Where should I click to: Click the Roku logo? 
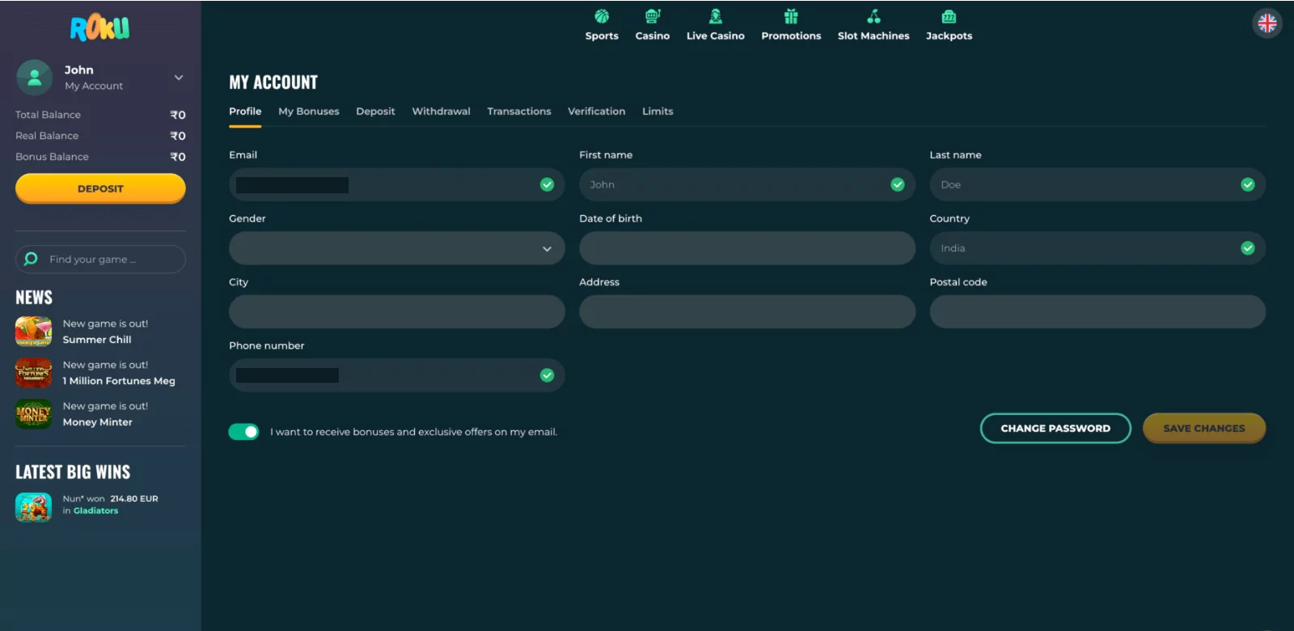(x=99, y=28)
